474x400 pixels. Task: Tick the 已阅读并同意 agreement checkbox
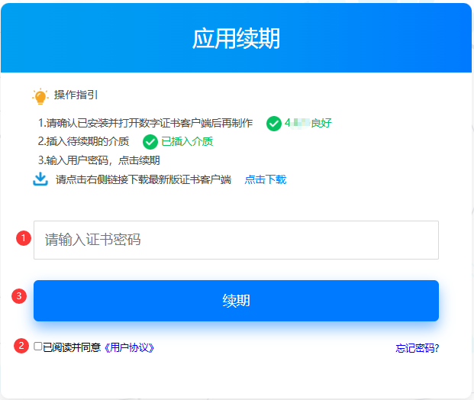(38, 347)
